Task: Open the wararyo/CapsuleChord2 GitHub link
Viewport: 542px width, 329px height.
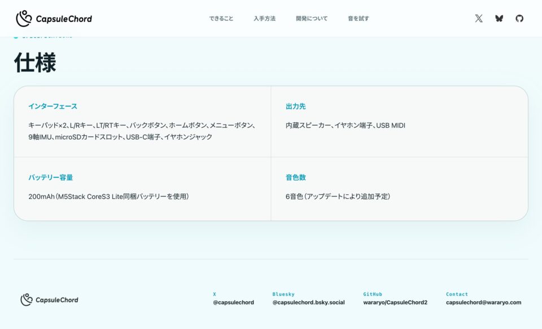Action: pyautogui.click(x=395, y=303)
